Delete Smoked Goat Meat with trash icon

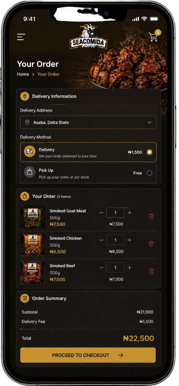(151, 216)
